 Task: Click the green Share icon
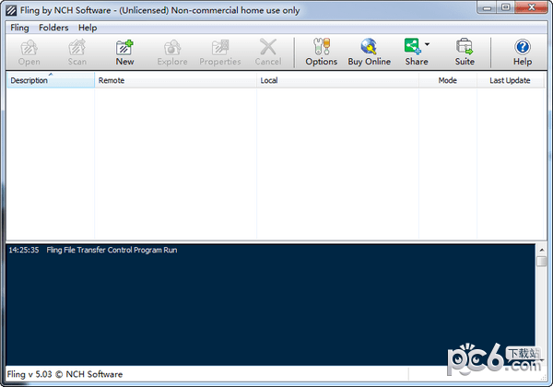(413, 46)
